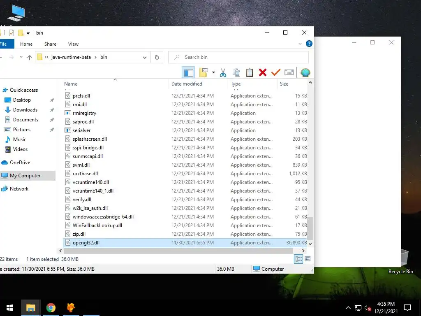The image size is (421, 316).
Task: Click the clipboard Paste icon
Action: [250, 72]
